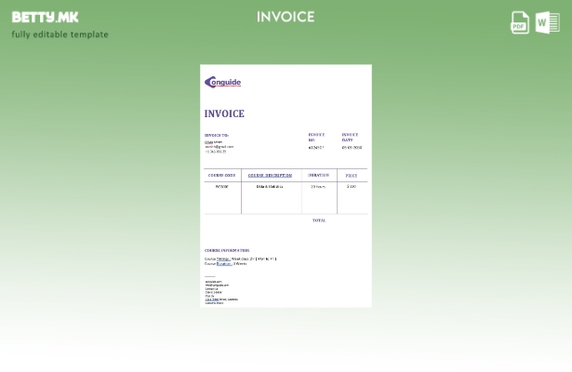Click the INVOICE title at the top
Screen dimensions: 572x372
click(286, 17)
